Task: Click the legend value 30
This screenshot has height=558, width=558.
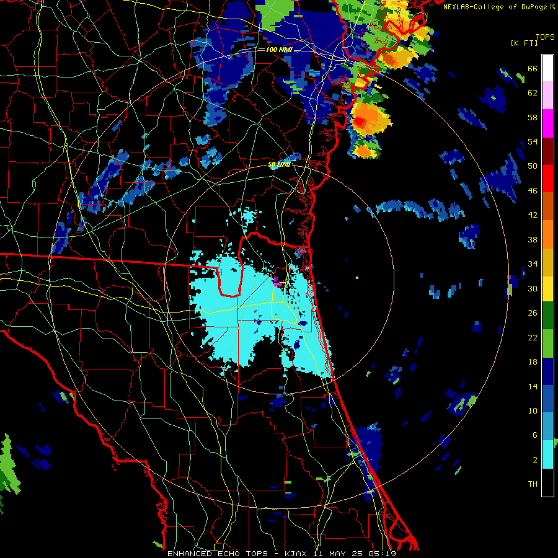Action: pos(533,288)
